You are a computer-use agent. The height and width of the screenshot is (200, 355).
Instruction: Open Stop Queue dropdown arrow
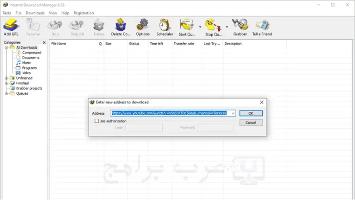point(226,27)
